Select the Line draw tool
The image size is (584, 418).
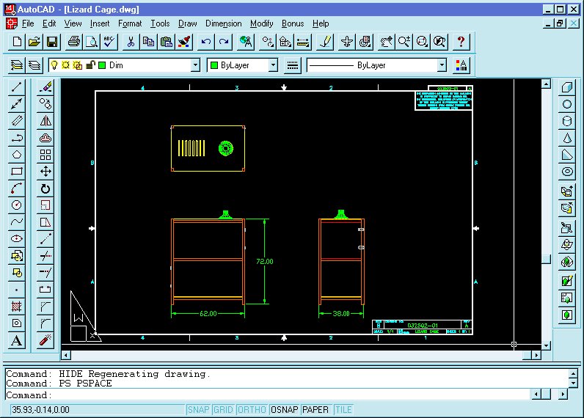pos(18,87)
